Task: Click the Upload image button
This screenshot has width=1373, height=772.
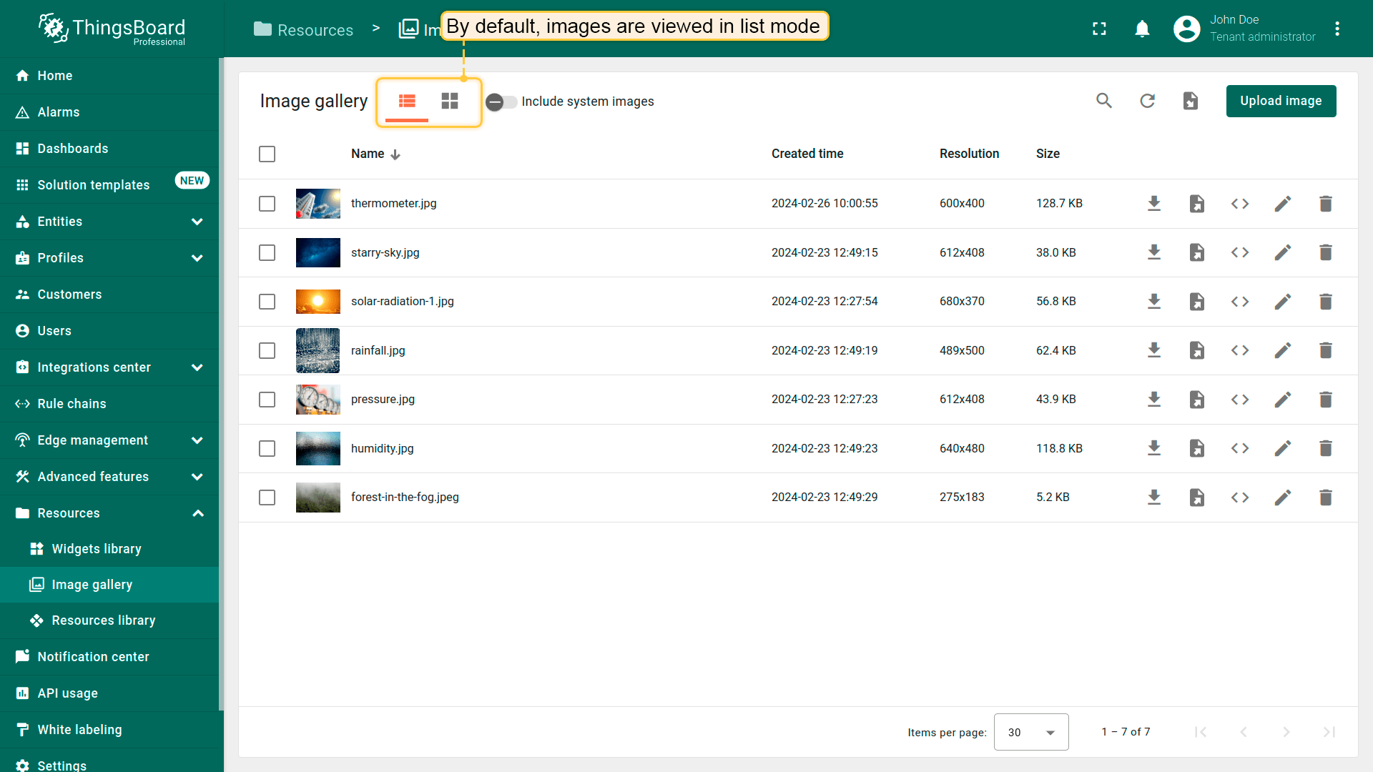Action: pyautogui.click(x=1280, y=101)
